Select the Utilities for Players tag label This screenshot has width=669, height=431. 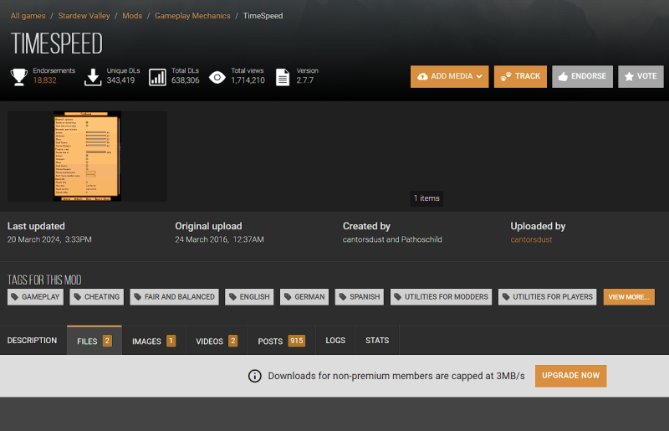point(553,297)
